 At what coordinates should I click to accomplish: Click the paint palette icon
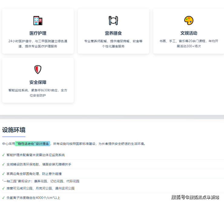(x=189, y=21)
